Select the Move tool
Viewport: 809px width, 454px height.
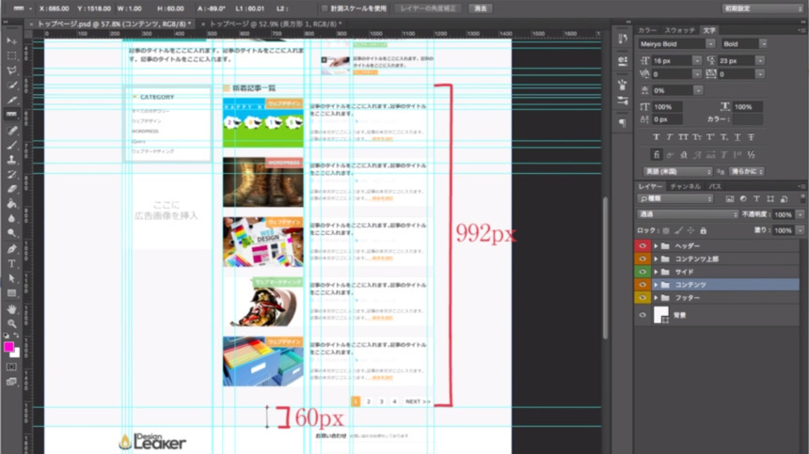click(x=11, y=40)
